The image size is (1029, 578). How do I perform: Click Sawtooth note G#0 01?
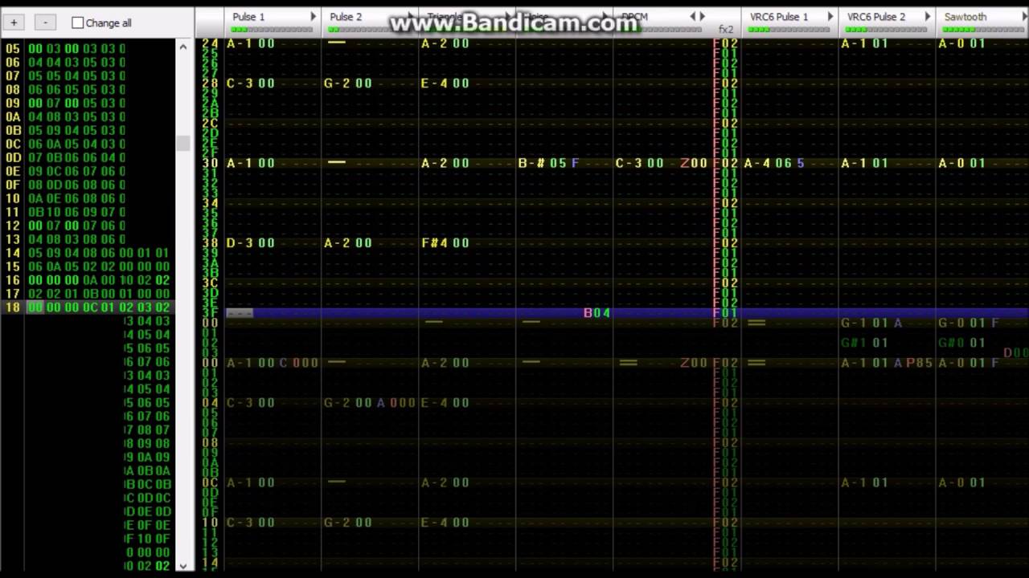(961, 343)
